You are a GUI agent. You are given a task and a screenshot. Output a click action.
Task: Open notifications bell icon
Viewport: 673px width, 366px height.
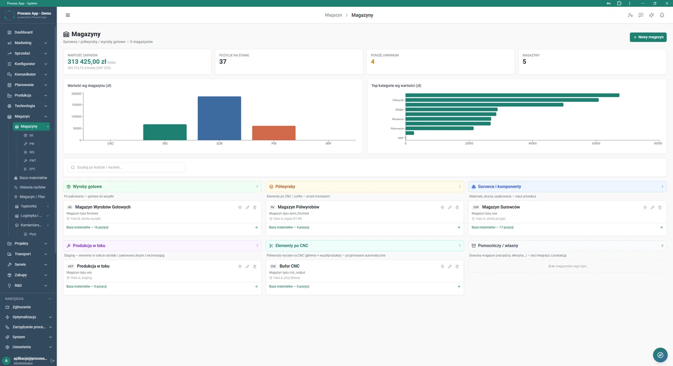[x=662, y=15]
